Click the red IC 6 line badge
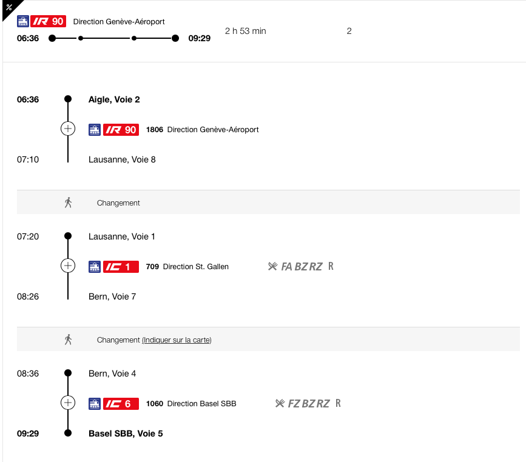This screenshot has width=526, height=462. coord(121,404)
